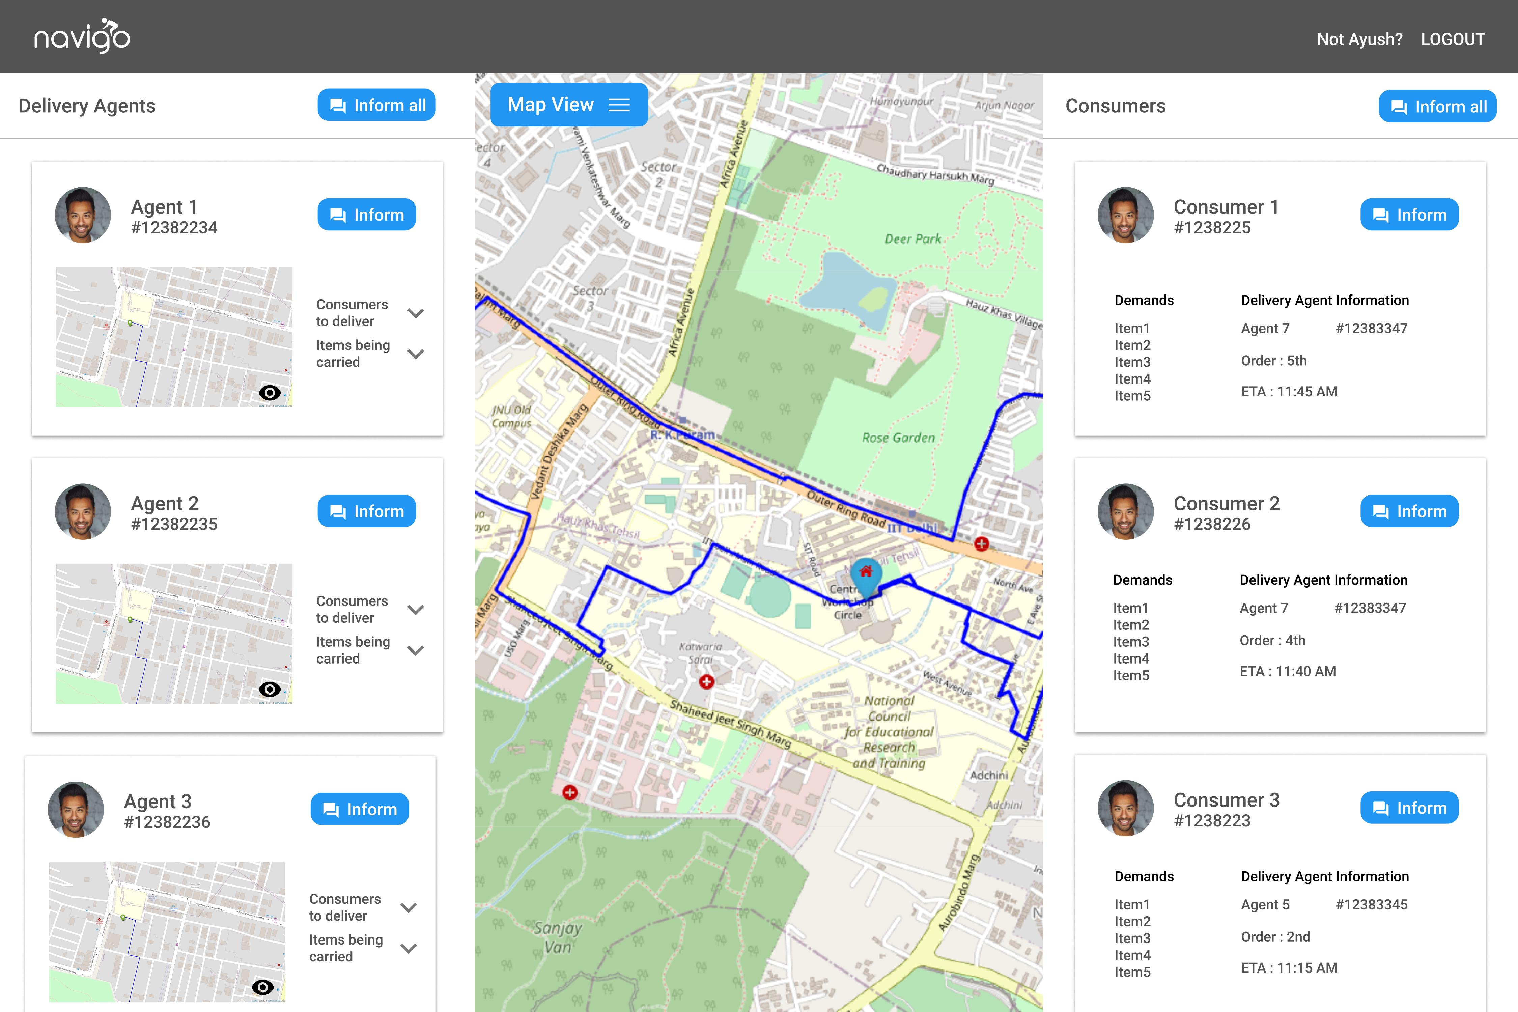Click Deer Park label on map
This screenshot has width=1518, height=1012.
912,239
